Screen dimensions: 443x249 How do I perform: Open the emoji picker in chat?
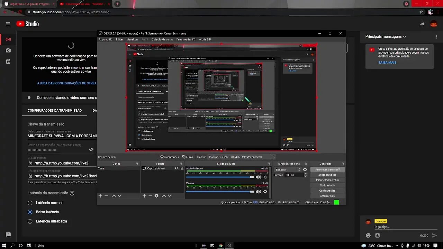(x=368, y=235)
